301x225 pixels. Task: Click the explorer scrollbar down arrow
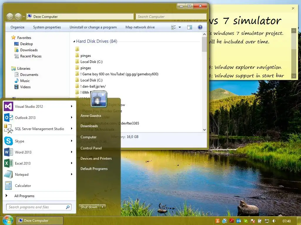coord(204,130)
